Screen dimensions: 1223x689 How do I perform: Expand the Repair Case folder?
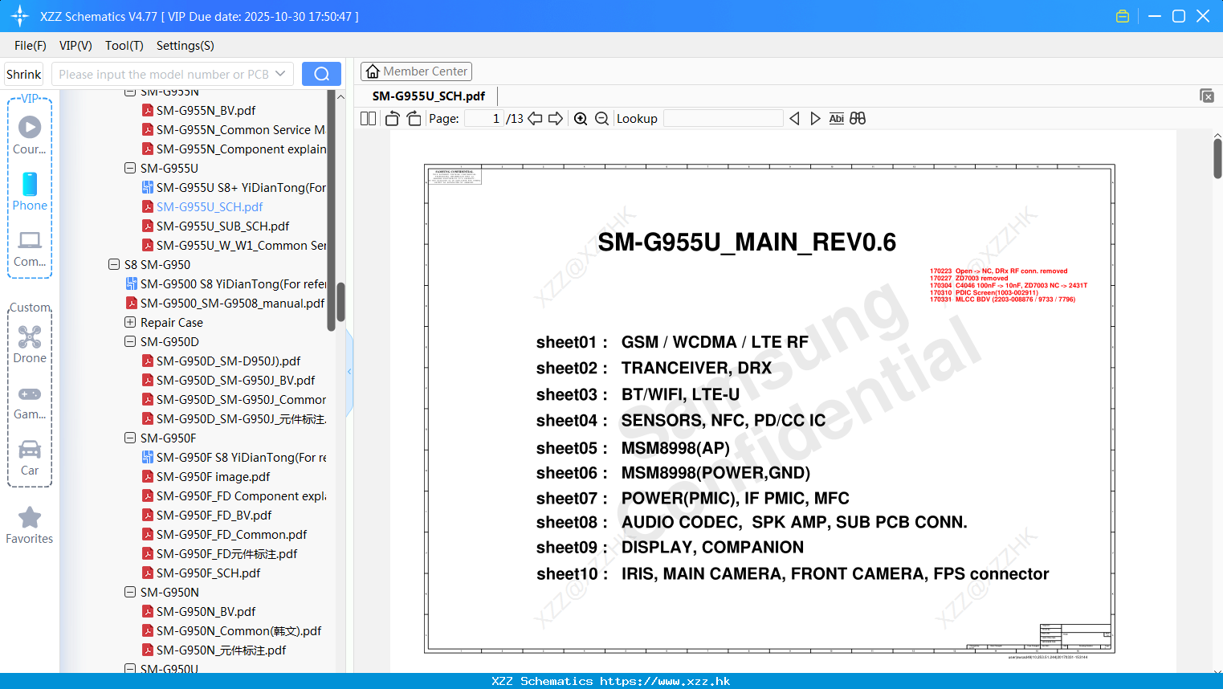(130, 322)
